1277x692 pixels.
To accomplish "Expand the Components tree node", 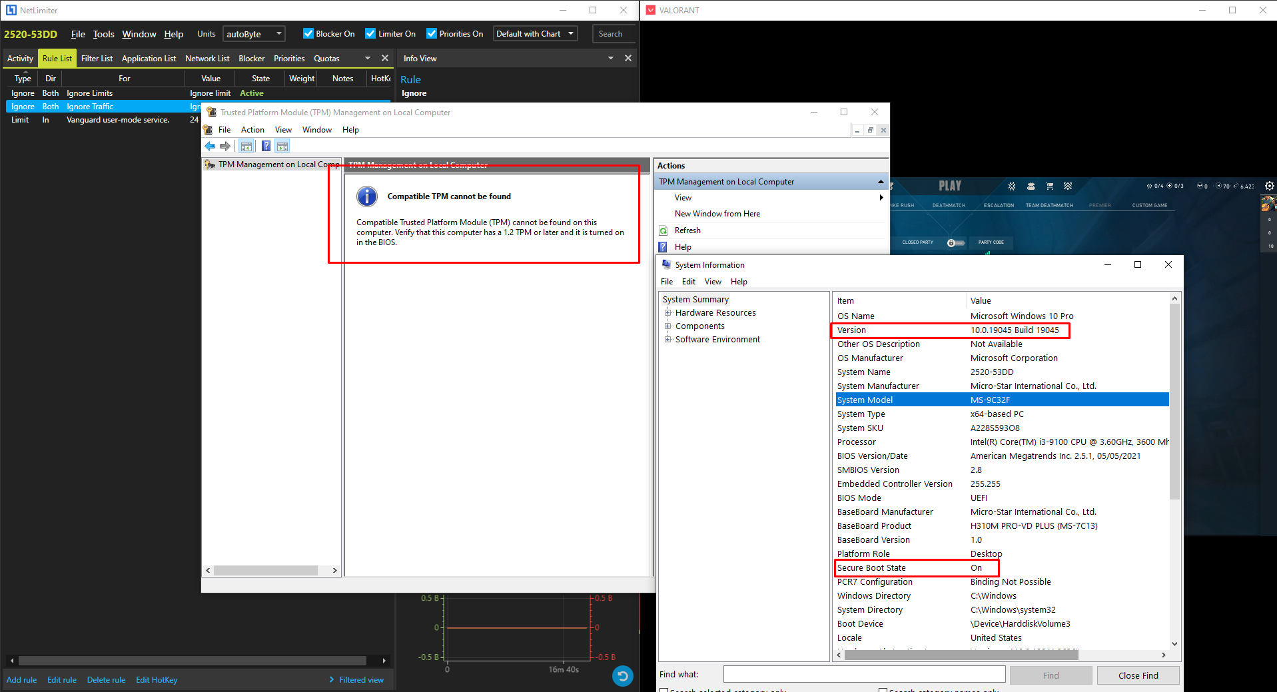I will point(667,326).
